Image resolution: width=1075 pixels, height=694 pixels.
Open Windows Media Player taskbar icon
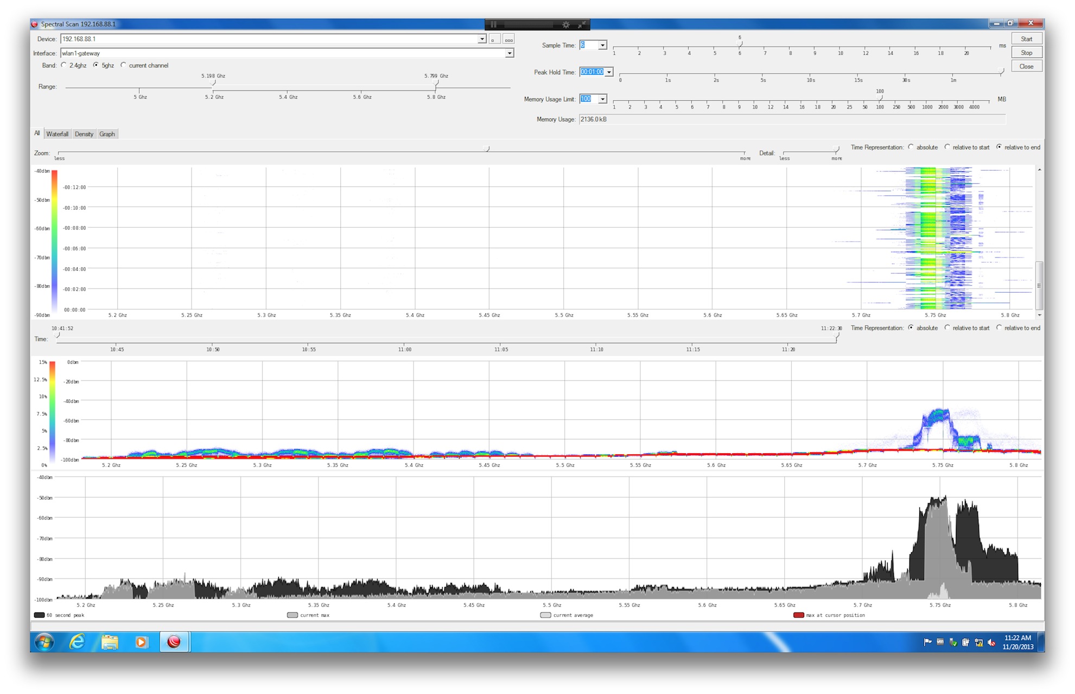click(141, 642)
